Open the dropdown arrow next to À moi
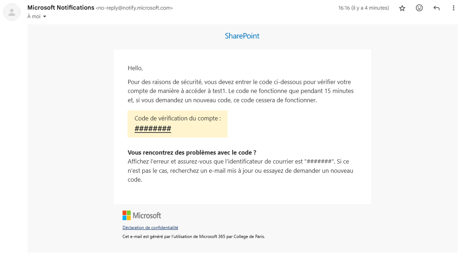The width and height of the screenshot is (464, 259). 44,16
